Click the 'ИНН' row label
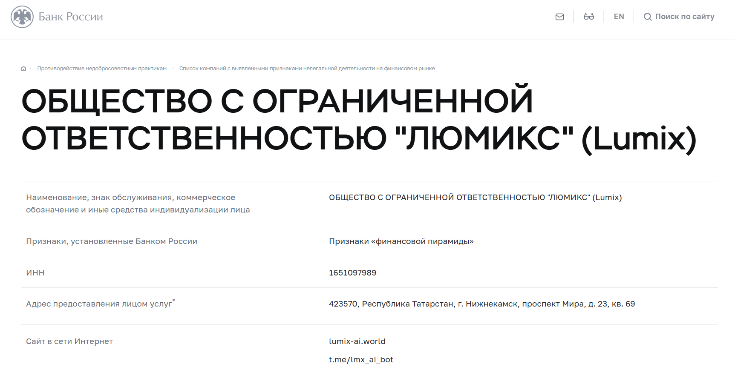This screenshot has width=735, height=367. click(x=35, y=273)
